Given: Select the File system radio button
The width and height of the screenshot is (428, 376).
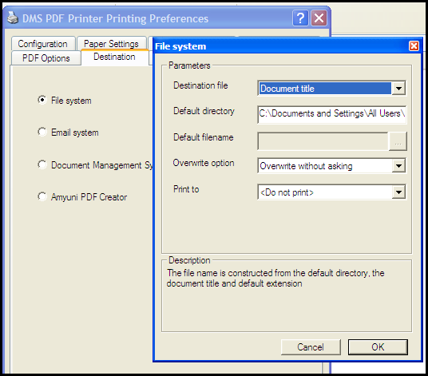Looking at the screenshot, I should (x=42, y=100).
